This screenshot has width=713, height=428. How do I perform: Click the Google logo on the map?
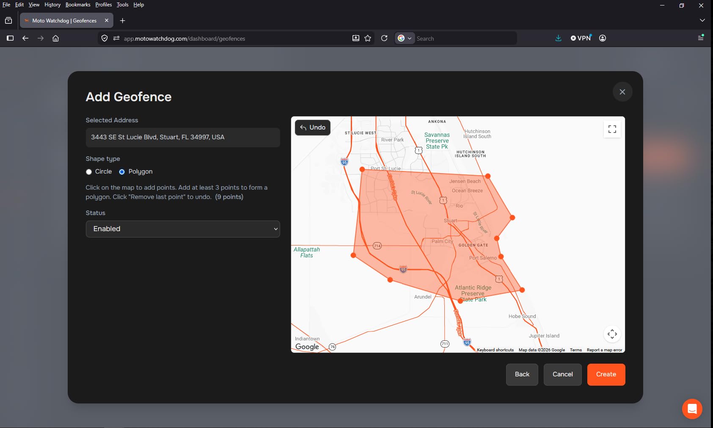[307, 347]
